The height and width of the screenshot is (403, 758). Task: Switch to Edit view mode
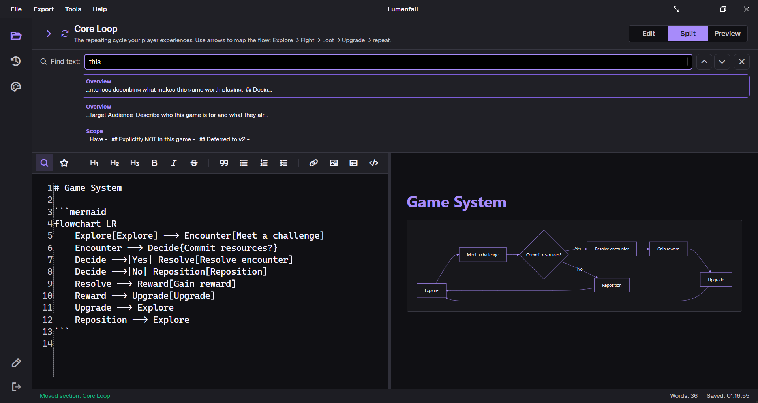tap(649, 34)
